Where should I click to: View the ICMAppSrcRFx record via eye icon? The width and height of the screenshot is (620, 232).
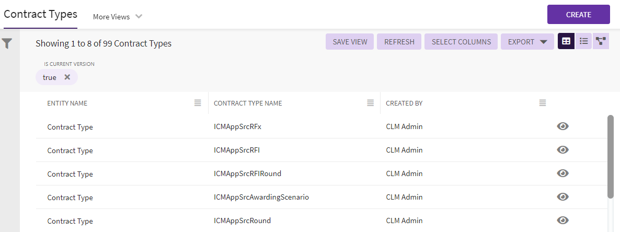[562, 126]
